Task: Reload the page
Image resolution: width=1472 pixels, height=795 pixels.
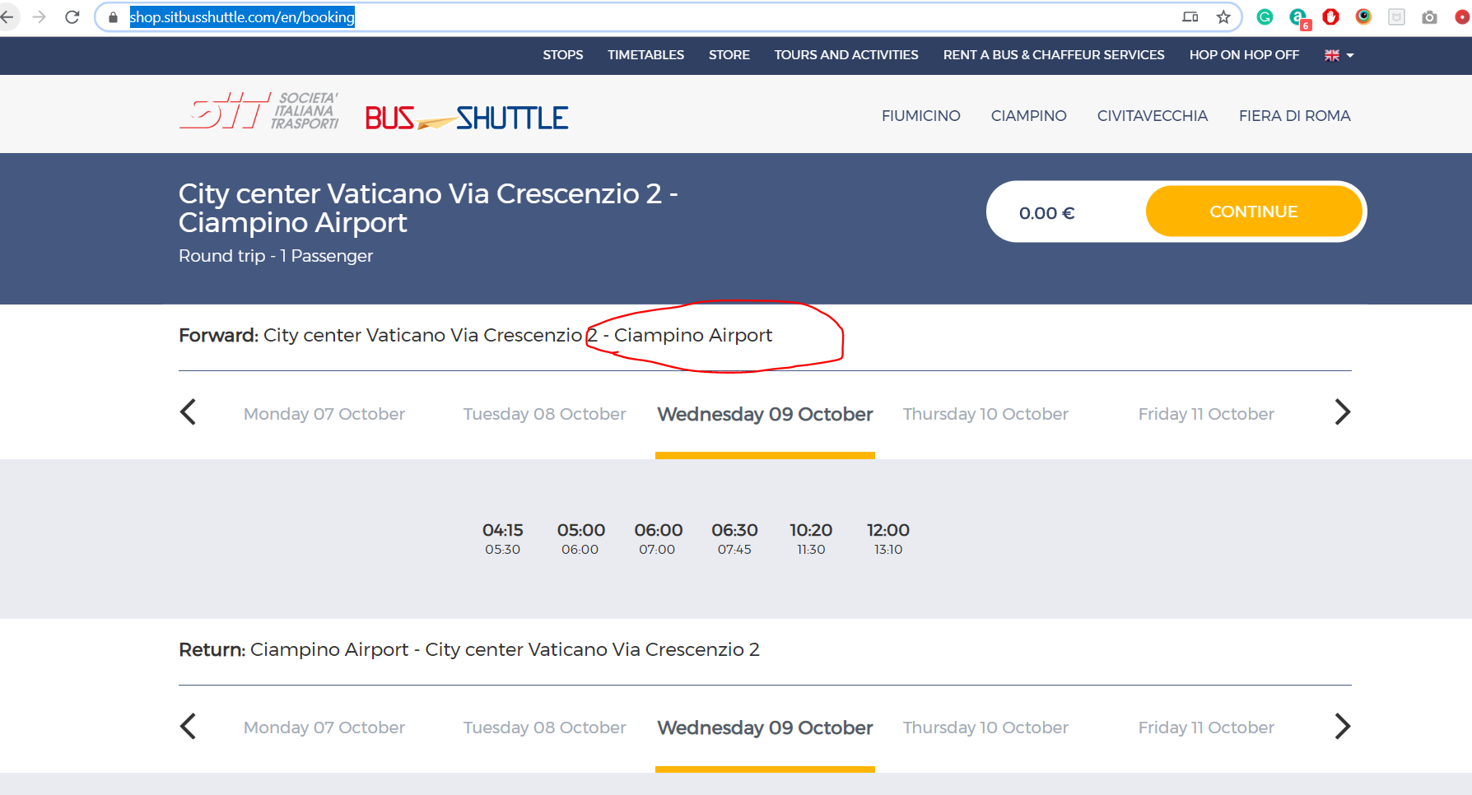Action: tap(72, 16)
